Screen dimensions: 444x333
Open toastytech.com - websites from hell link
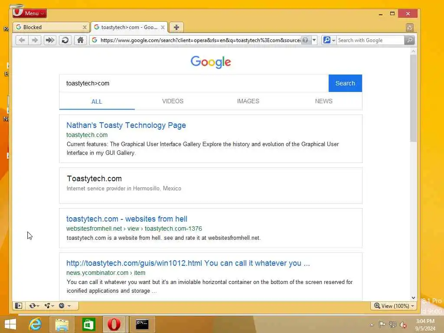[127, 219]
